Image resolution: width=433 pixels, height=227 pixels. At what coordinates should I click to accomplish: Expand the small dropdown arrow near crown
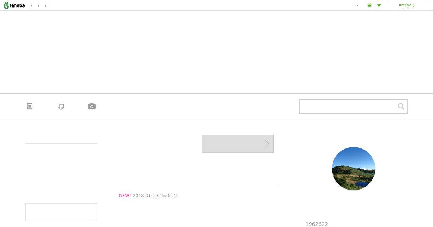pyautogui.click(x=357, y=6)
